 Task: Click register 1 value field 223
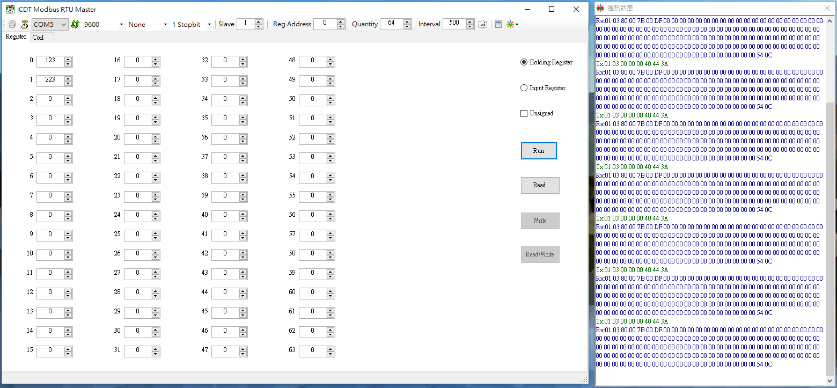pyautogui.click(x=50, y=80)
